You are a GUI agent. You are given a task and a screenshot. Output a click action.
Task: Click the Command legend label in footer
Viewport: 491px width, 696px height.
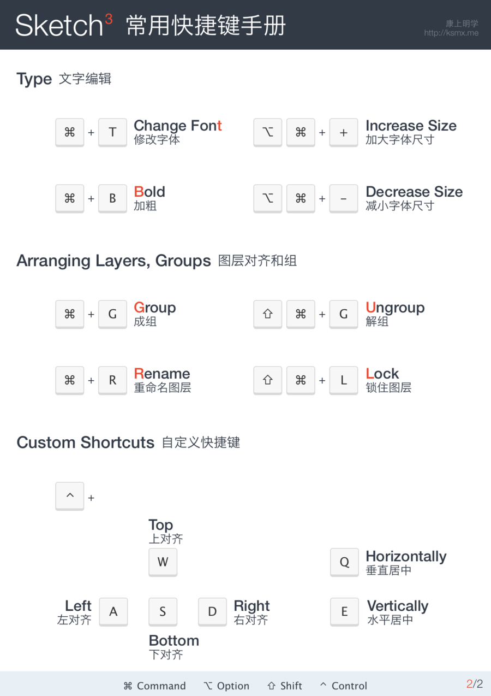(155, 686)
